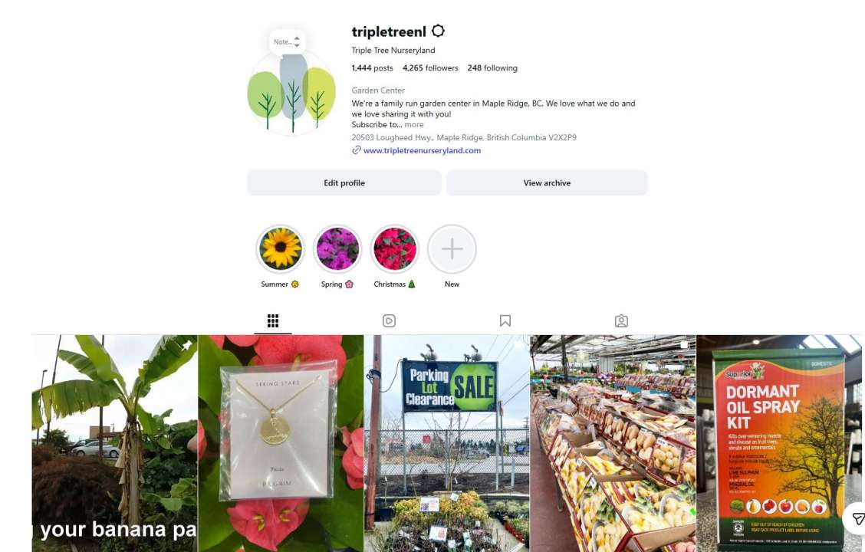The width and height of the screenshot is (865, 552).
Task: Click the messages icon at bottom right
Action: 857,519
